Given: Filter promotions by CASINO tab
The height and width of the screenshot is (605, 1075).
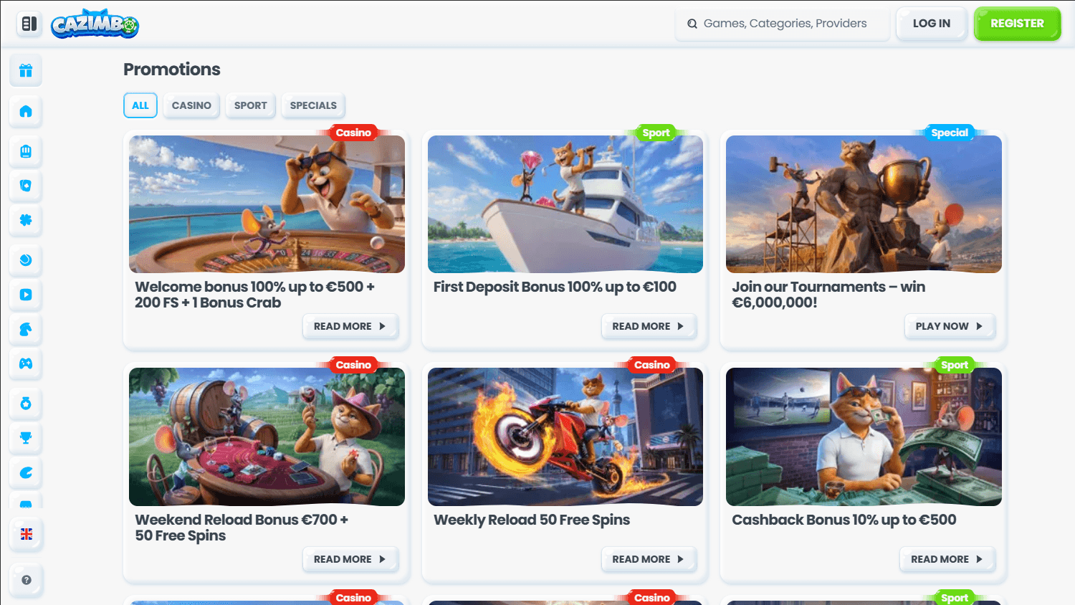Looking at the screenshot, I should pyautogui.click(x=191, y=105).
